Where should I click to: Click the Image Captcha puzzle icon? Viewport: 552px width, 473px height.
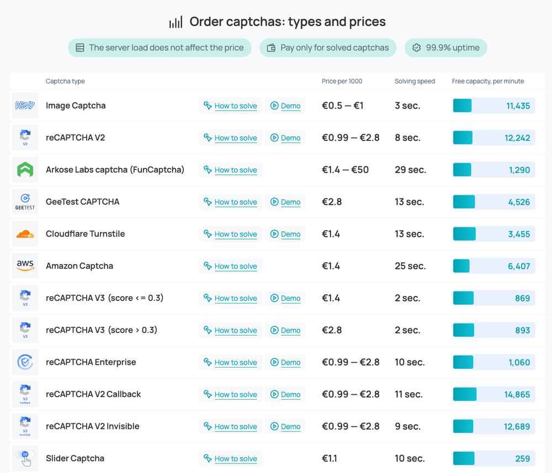(x=25, y=105)
